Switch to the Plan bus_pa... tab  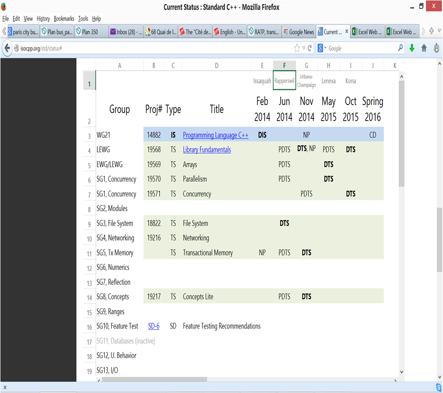click(x=57, y=32)
